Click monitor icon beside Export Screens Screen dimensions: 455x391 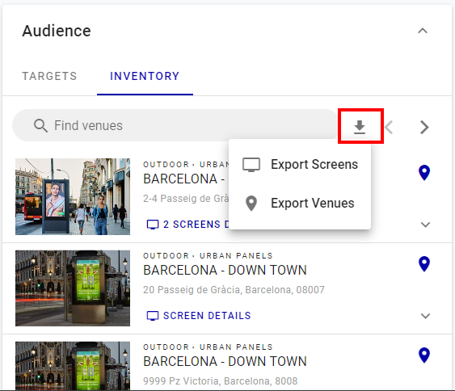coord(251,165)
